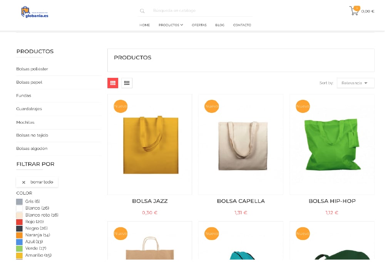
Task: Click the Nuevo badge on Bolsa Hip-Hop
Action: 303,106
